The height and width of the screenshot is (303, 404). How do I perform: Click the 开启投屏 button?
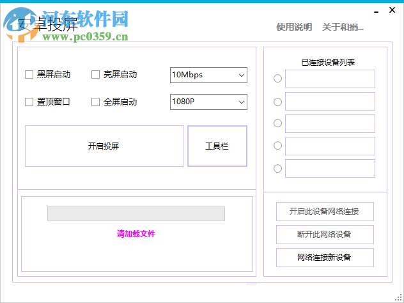104,146
